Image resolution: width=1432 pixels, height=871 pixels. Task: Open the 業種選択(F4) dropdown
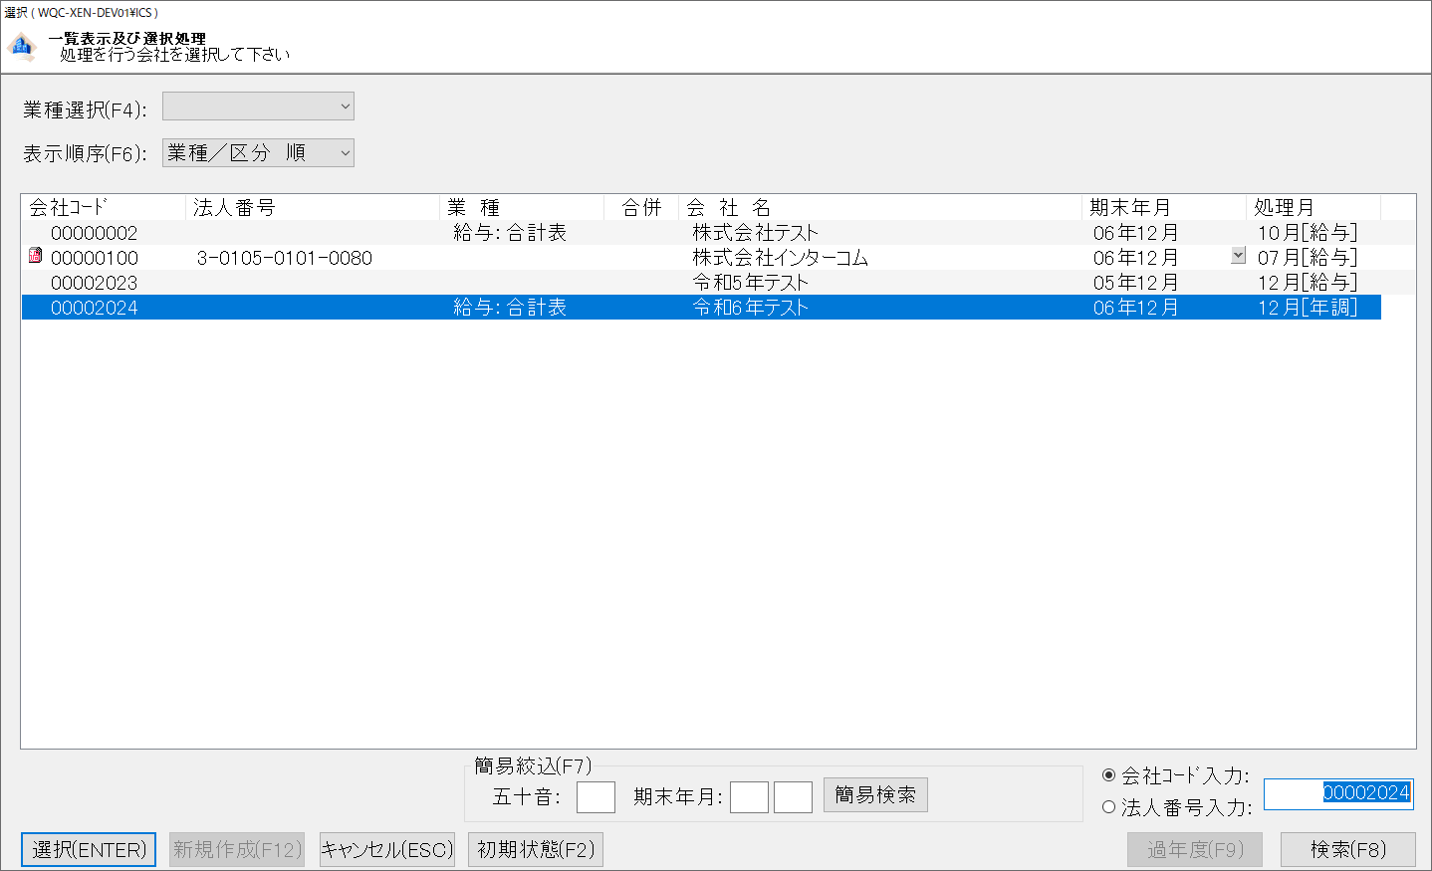coord(258,107)
